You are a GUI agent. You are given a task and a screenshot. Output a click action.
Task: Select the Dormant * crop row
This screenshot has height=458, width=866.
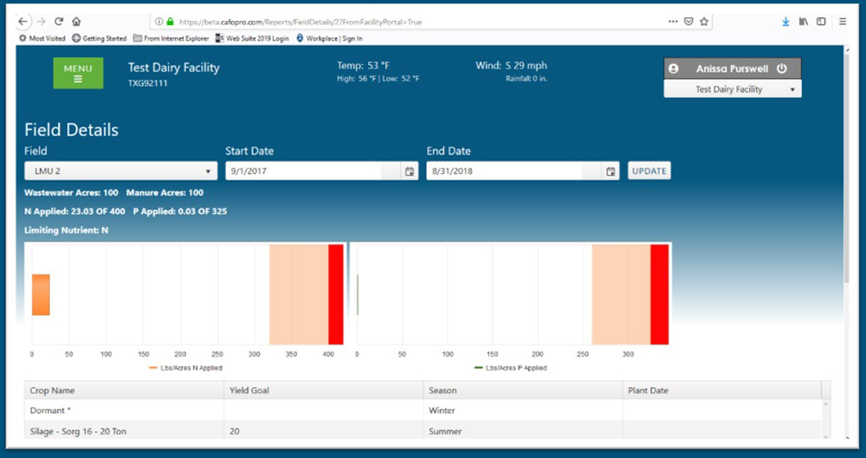423,410
